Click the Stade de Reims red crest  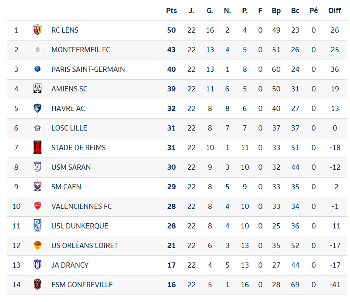coord(37,148)
